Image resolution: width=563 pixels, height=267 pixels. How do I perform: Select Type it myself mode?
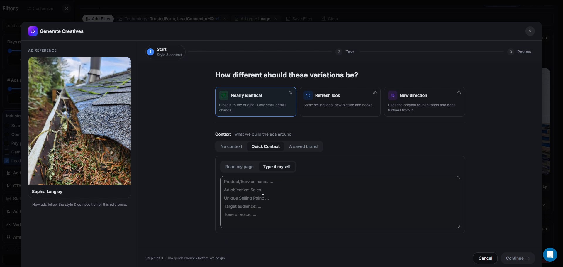click(277, 167)
